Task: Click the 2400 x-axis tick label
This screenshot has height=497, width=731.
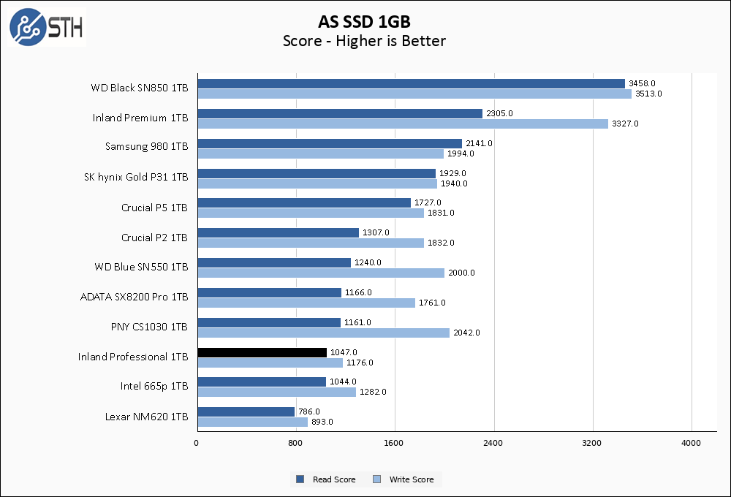Action: (493, 443)
